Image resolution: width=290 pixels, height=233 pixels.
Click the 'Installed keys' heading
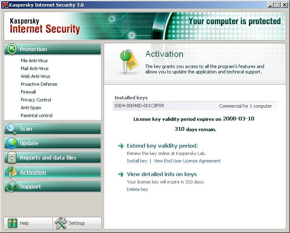point(131,98)
